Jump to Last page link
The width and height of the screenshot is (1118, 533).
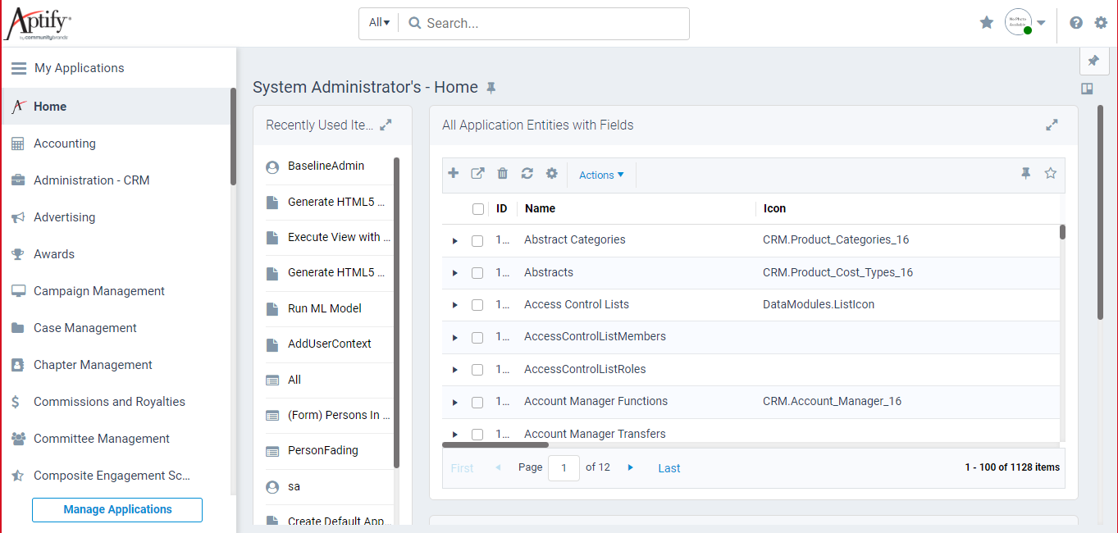tap(669, 468)
